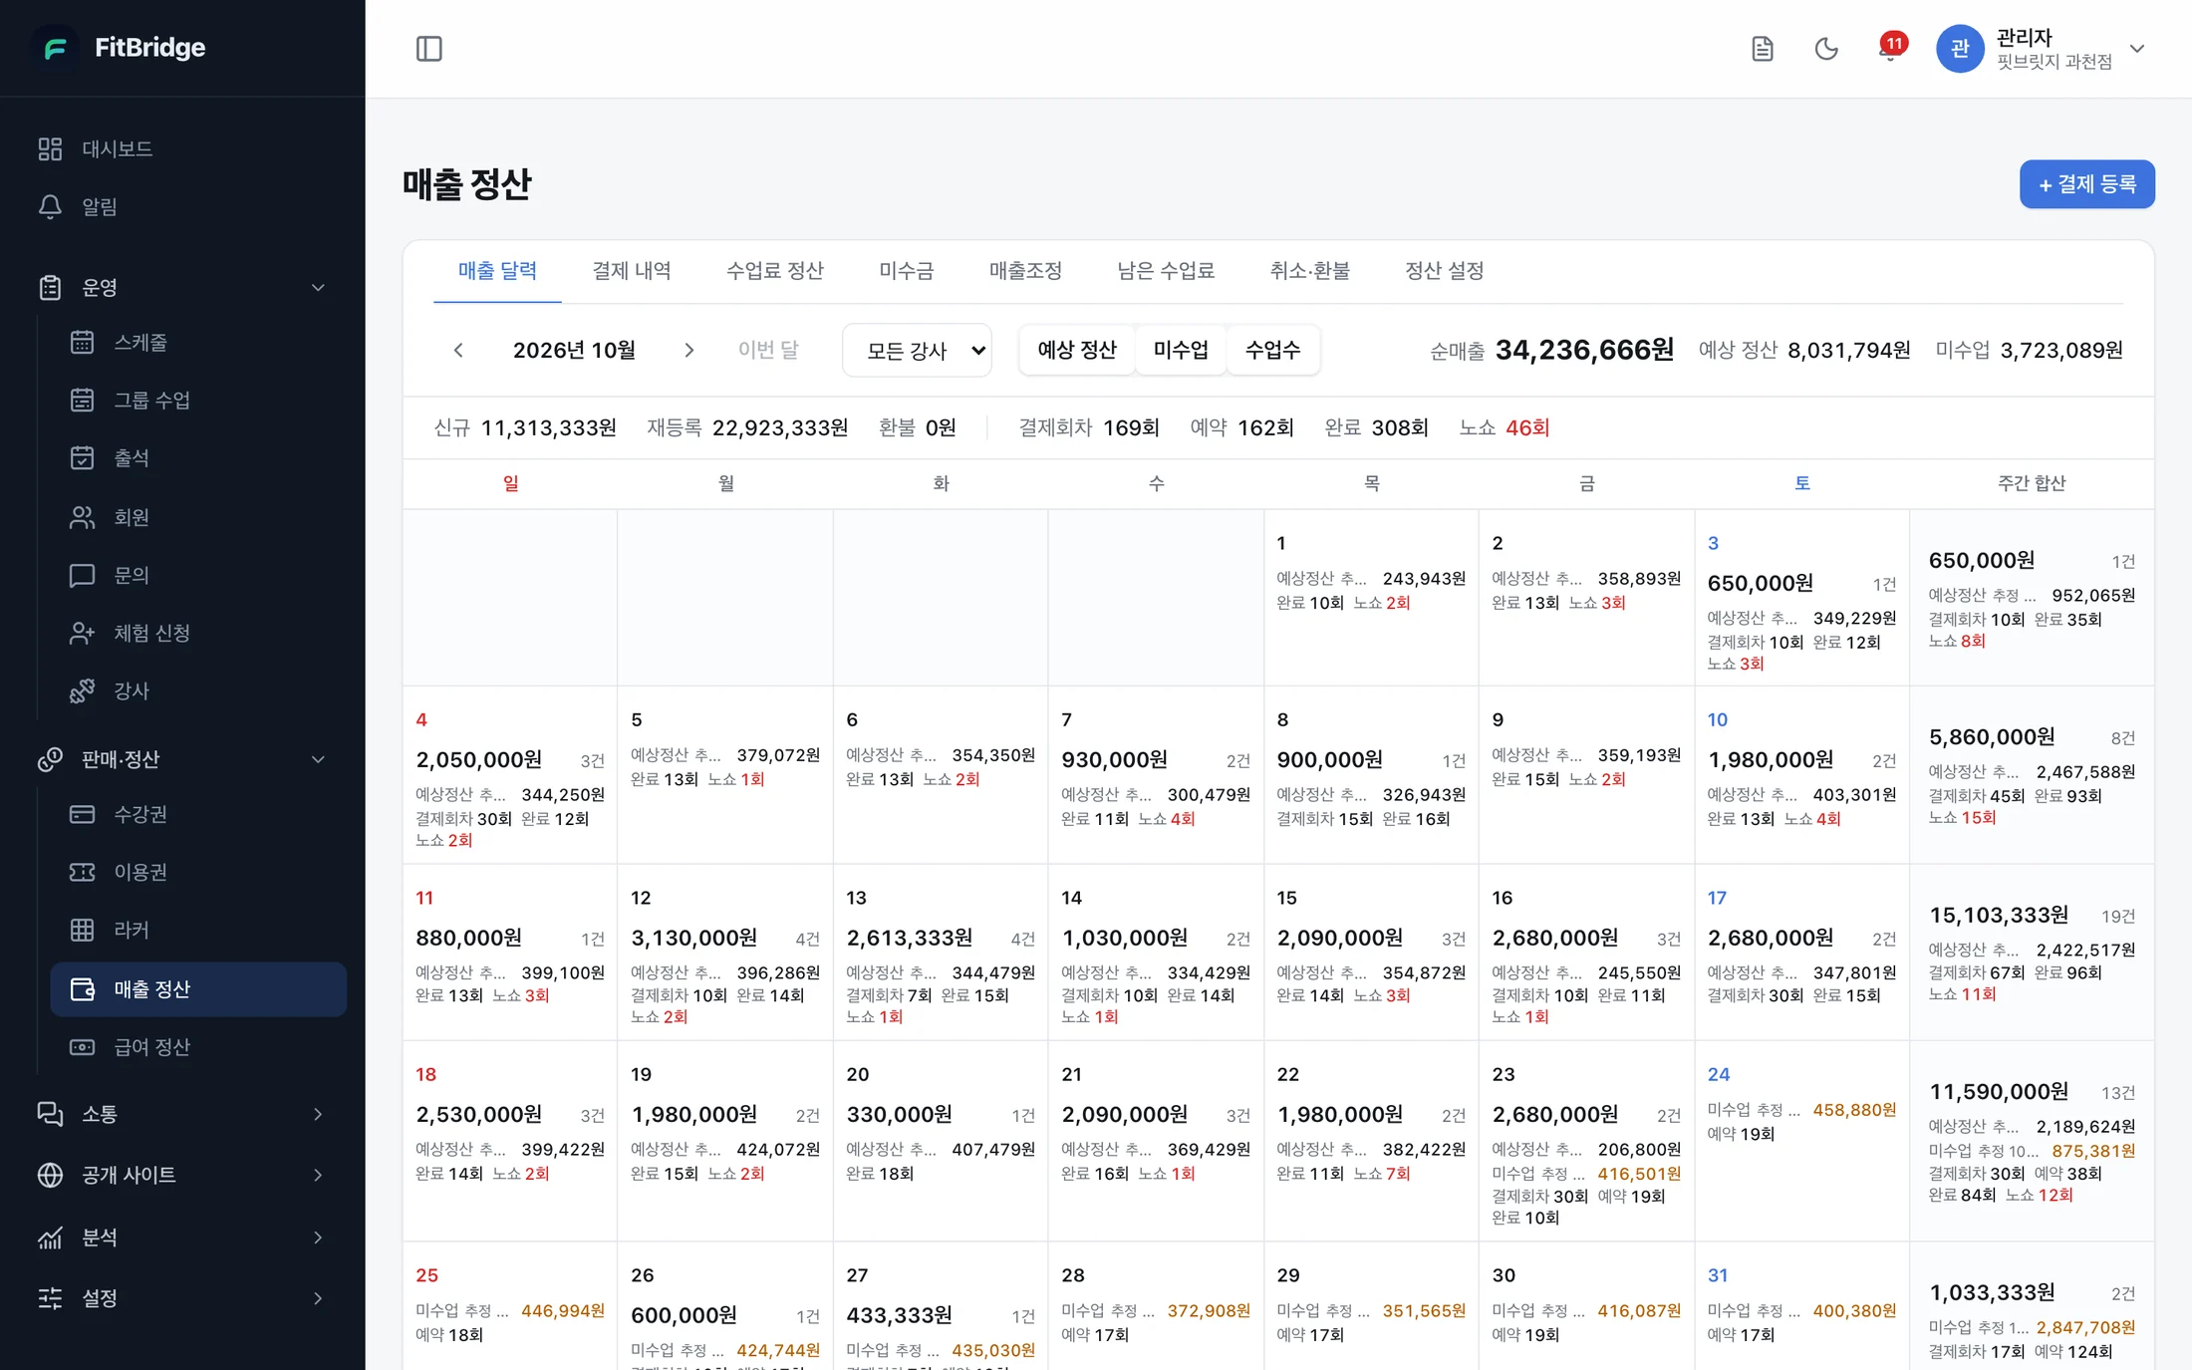The width and height of the screenshot is (2192, 1370).
Task: Click the FitBridge logo
Action: tap(121, 48)
